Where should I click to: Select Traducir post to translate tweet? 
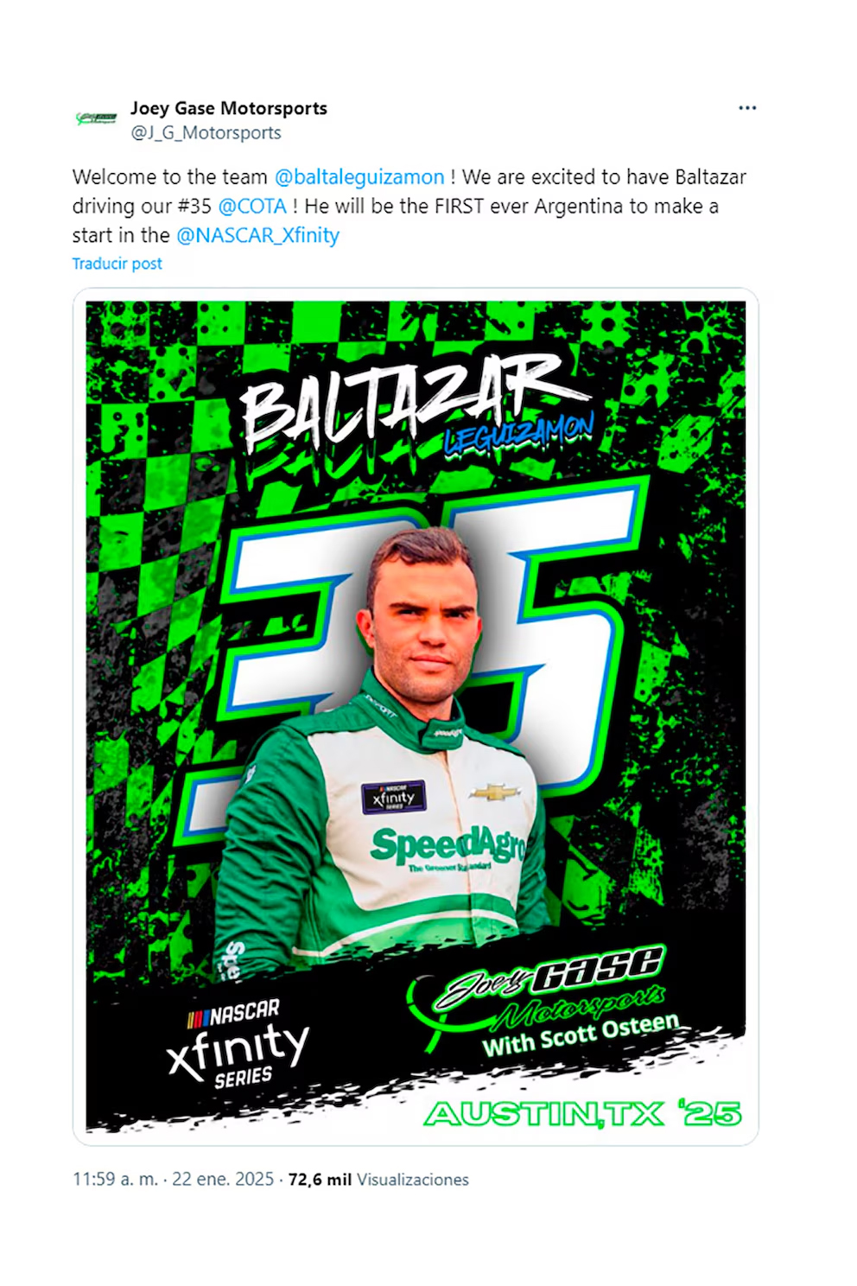pos(117,264)
